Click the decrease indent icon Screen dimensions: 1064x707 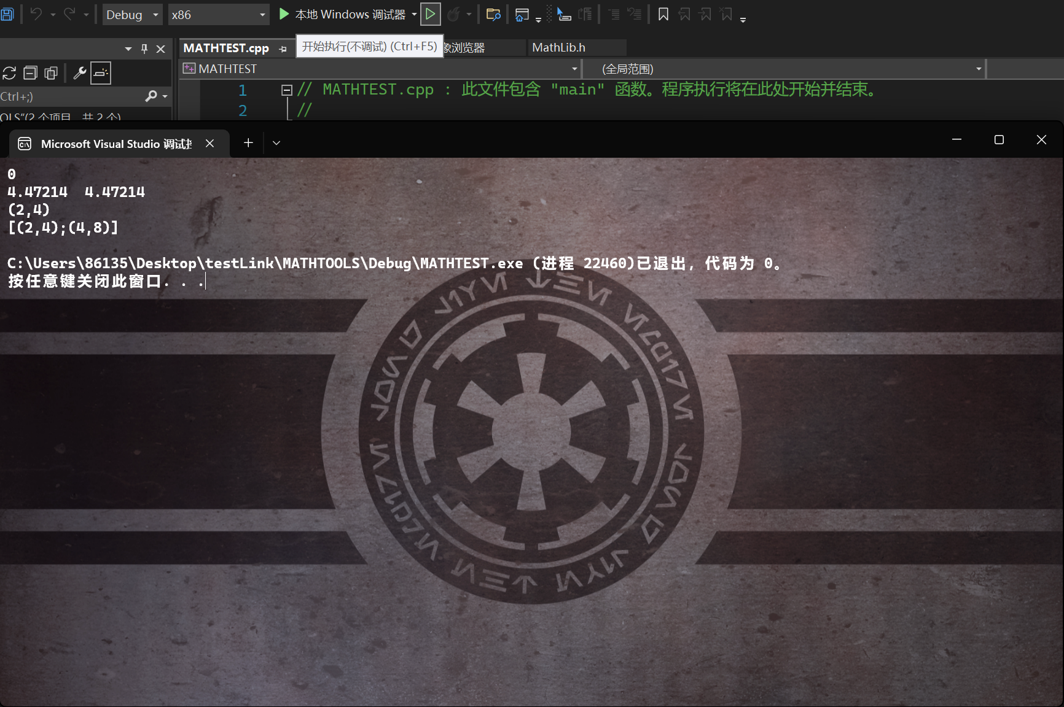point(614,14)
